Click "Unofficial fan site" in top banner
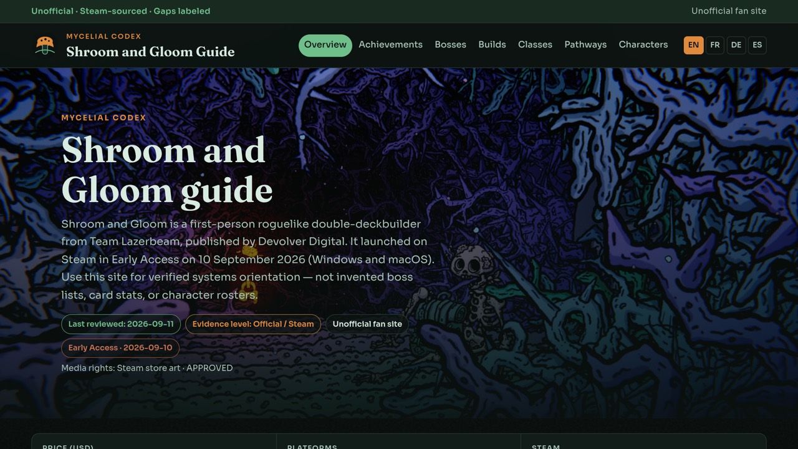This screenshot has width=798, height=449. [x=729, y=11]
